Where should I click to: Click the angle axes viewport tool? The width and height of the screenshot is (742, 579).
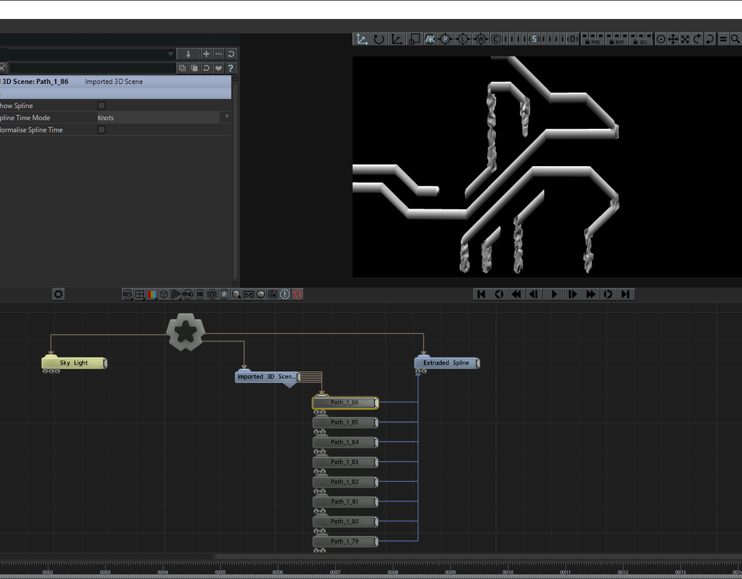tap(396, 39)
